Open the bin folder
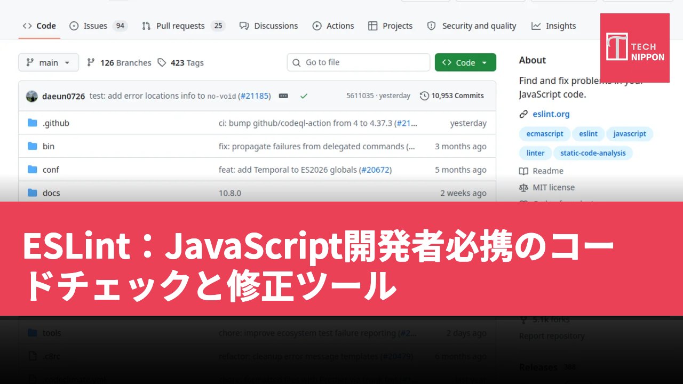The height and width of the screenshot is (384, 683). 49,146
